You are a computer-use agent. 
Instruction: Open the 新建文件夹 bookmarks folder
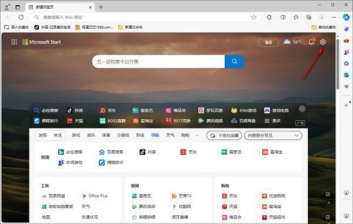131,27
